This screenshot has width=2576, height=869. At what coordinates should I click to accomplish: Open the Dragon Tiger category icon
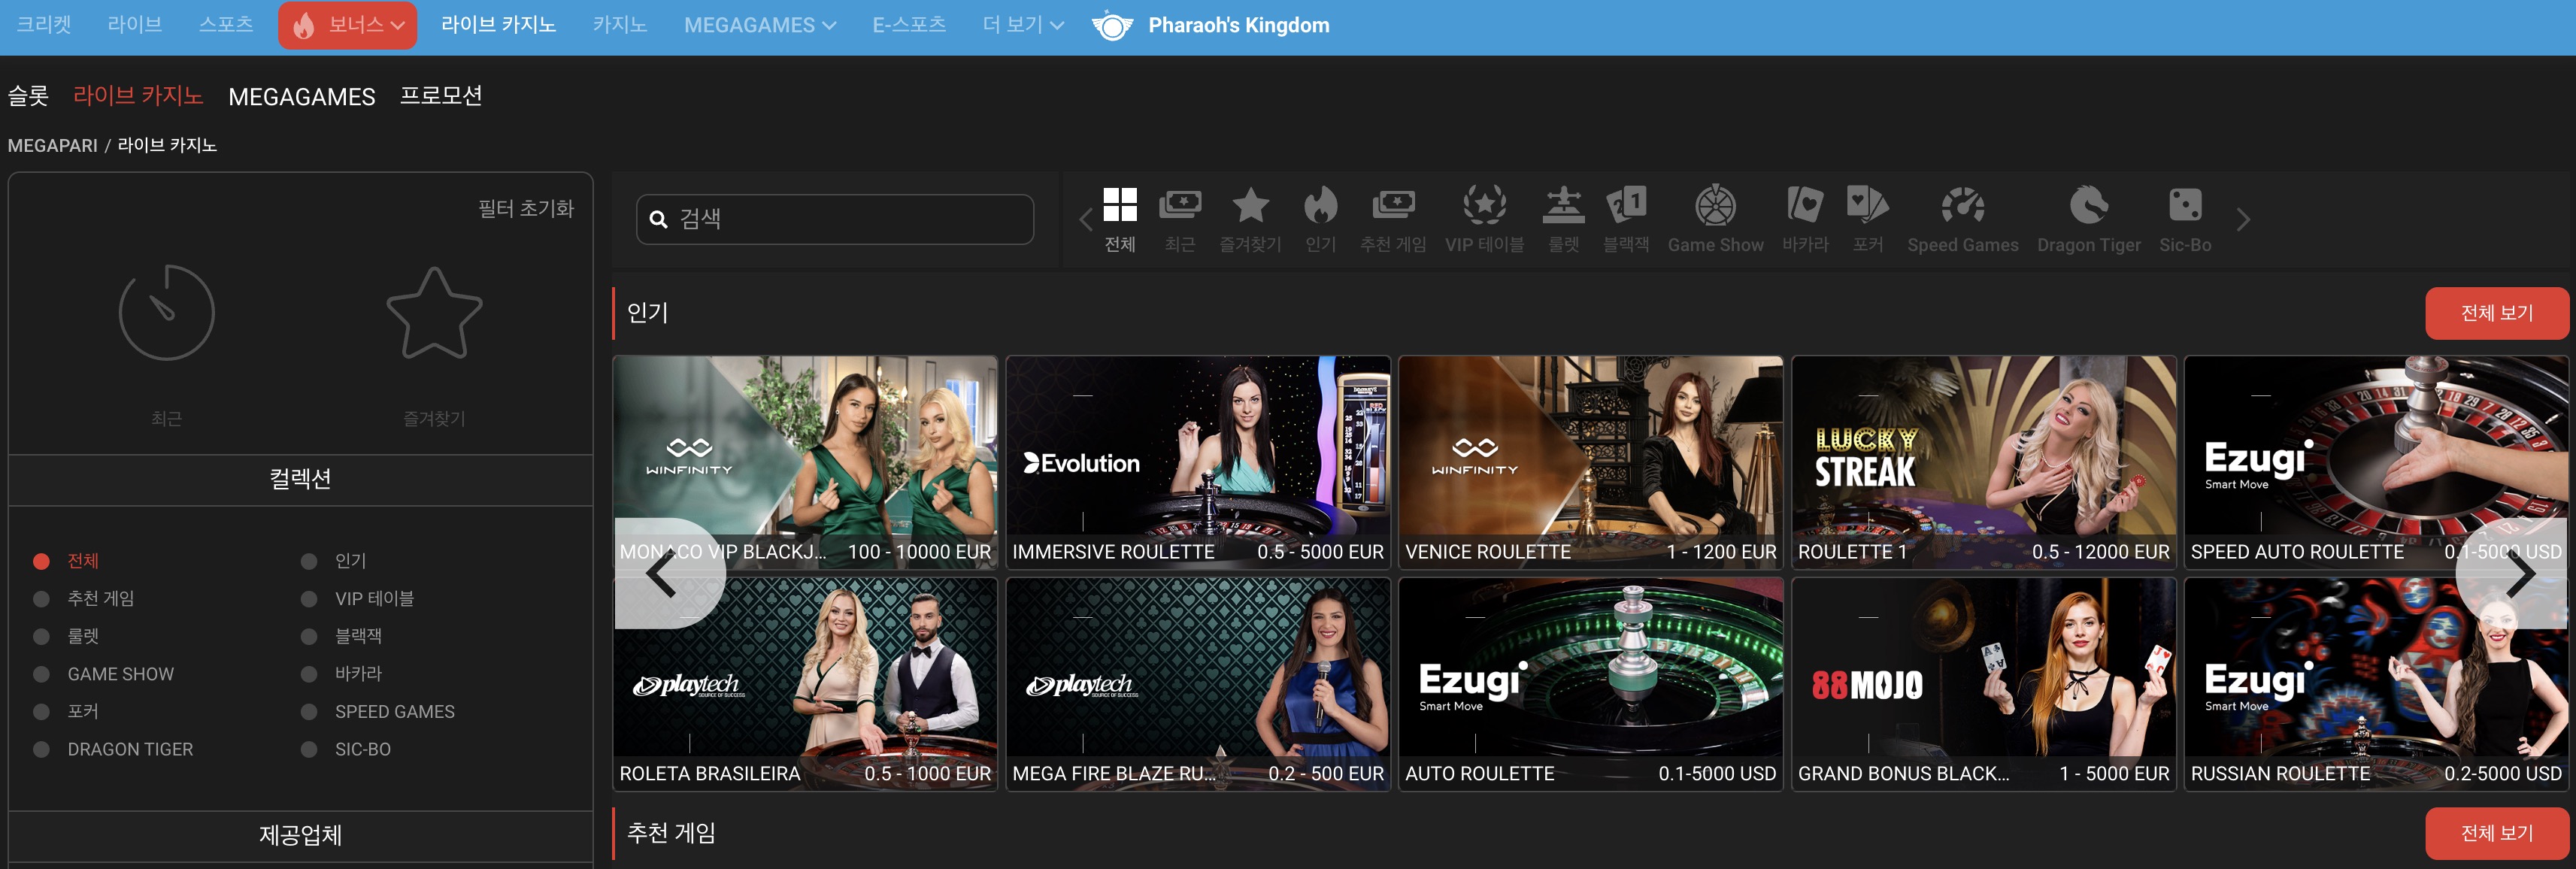click(2088, 205)
